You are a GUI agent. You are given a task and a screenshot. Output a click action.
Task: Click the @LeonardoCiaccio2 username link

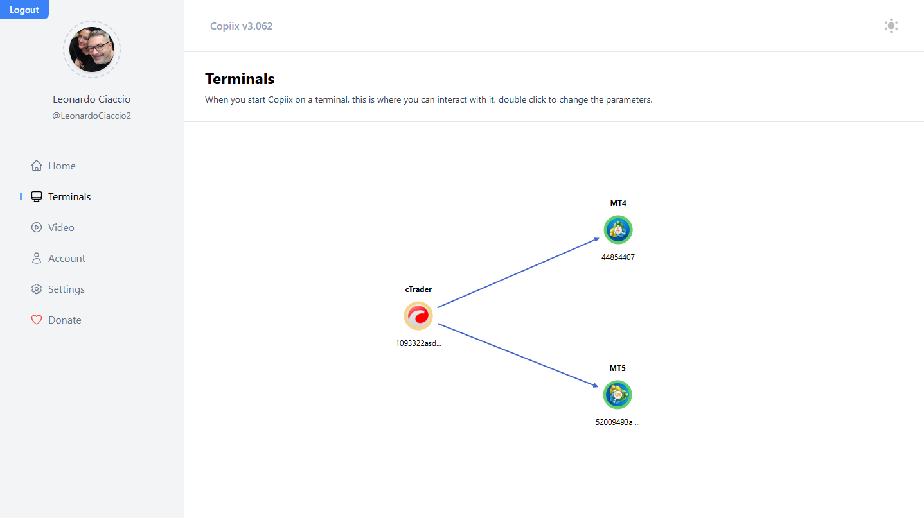pyautogui.click(x=92, y=116)
